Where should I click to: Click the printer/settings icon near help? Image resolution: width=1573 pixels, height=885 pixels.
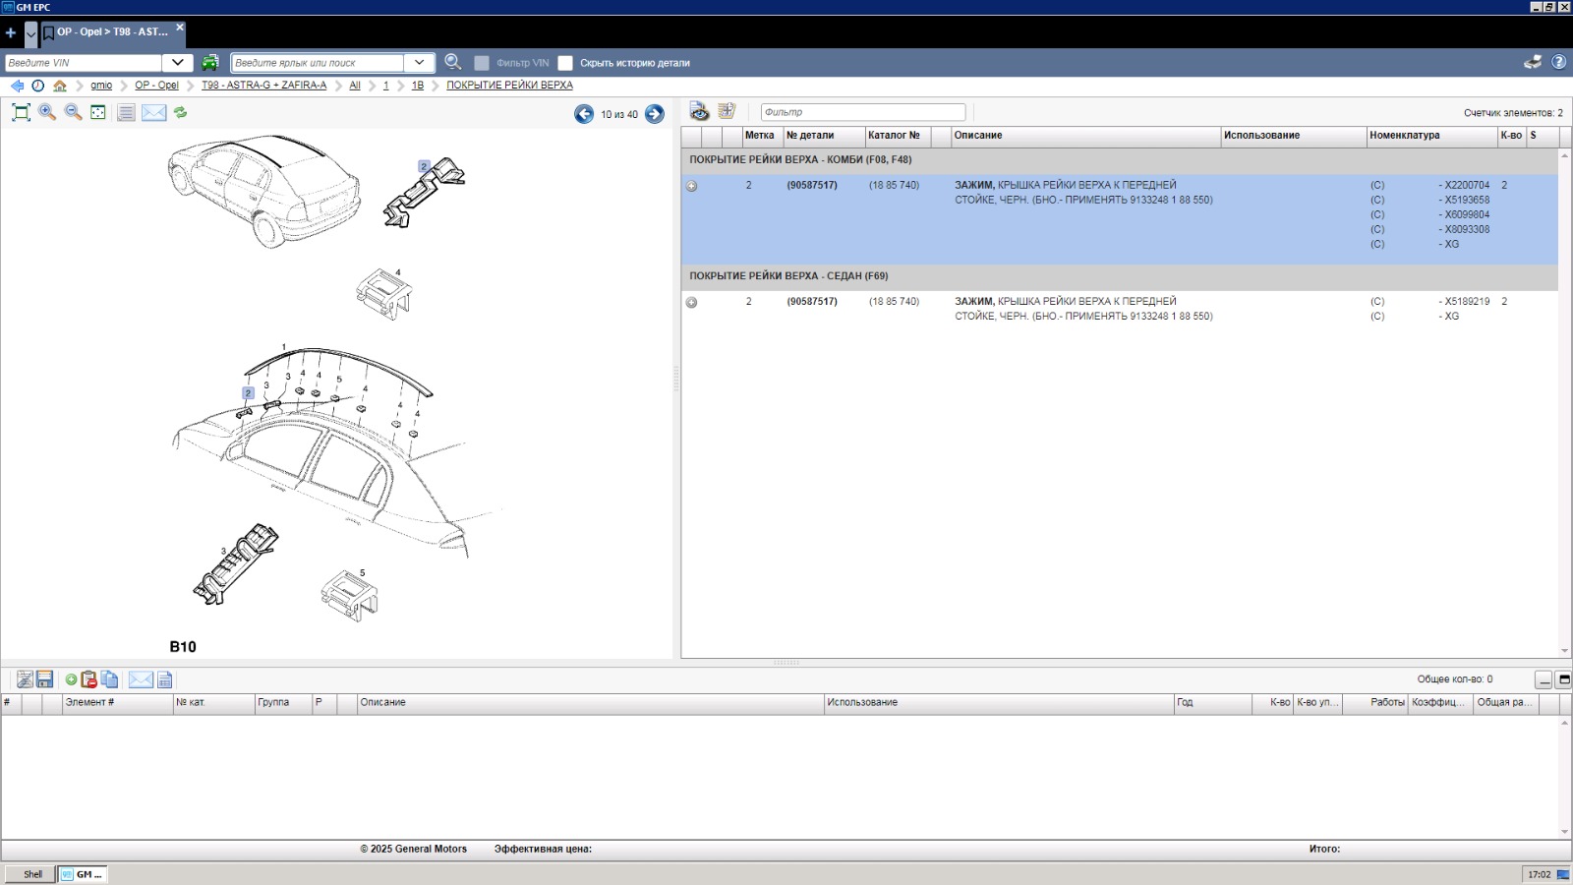click(x=1533, y=62)
